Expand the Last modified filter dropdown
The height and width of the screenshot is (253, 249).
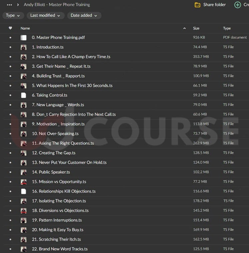point(45,15)
